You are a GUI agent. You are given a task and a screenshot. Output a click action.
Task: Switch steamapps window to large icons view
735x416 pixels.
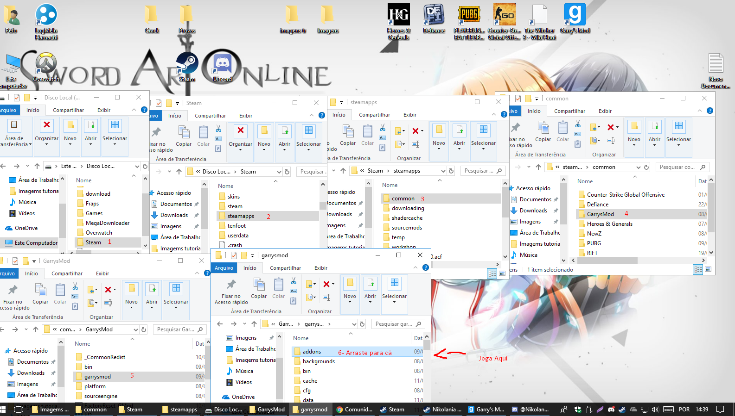click(502, 273)
